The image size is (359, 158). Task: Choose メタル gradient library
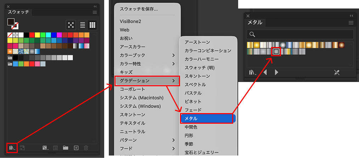[x=208, y=118]
